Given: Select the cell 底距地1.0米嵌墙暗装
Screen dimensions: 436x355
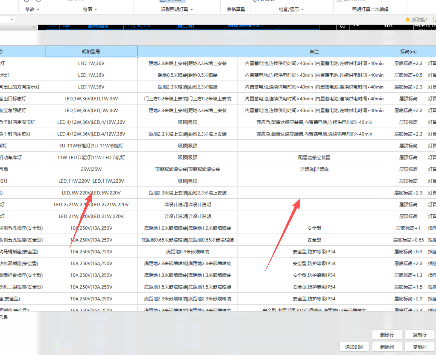Looking at the screenshot, I should click(188, 228).
